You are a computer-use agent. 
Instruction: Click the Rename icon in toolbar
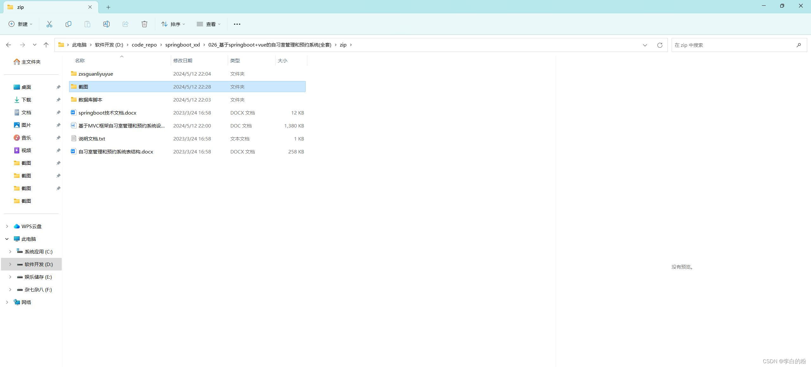(x=106, y=24)
